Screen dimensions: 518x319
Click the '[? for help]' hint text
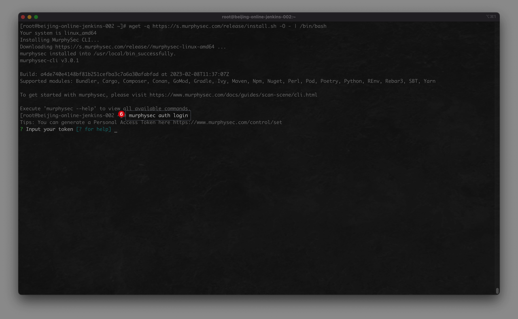pyautogui.click(x=93, y=130)
